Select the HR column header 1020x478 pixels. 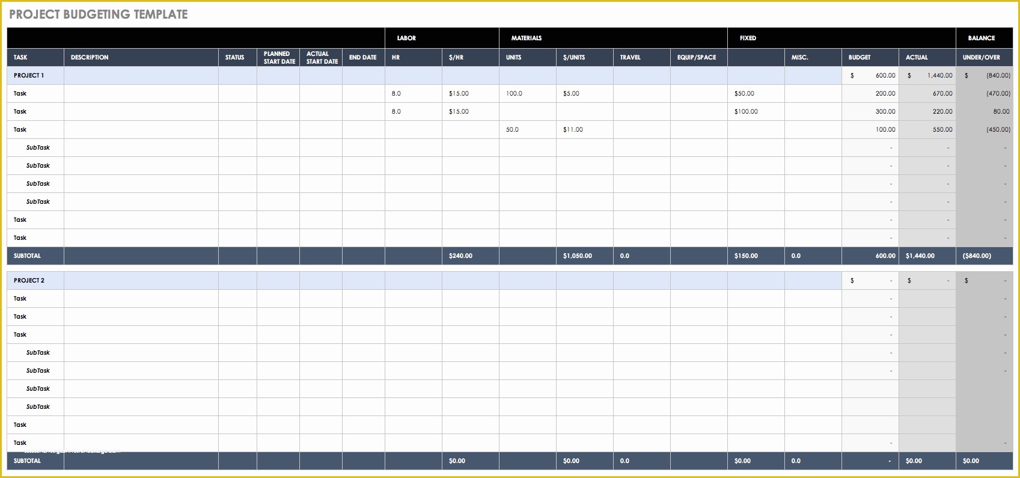pos(414,57)
